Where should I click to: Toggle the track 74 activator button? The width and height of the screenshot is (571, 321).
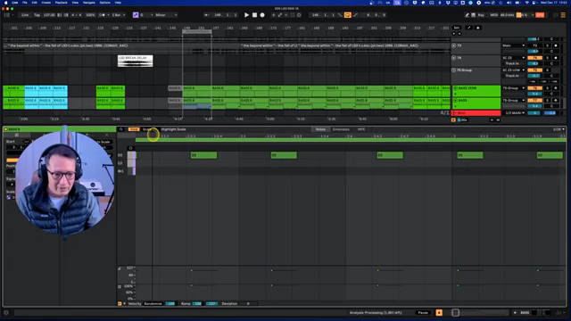click(x=535, y=58)
